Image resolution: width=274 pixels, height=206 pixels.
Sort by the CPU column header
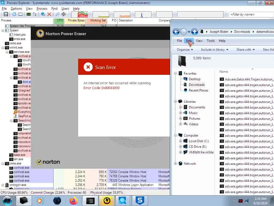click(59, 20)
